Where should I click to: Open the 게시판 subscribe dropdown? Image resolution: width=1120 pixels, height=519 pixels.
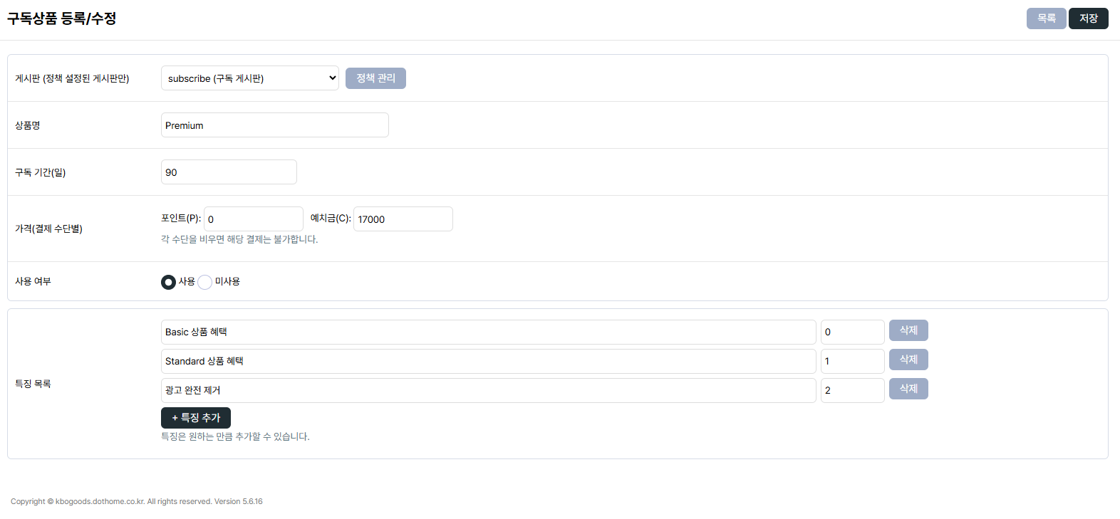point(249,78)
